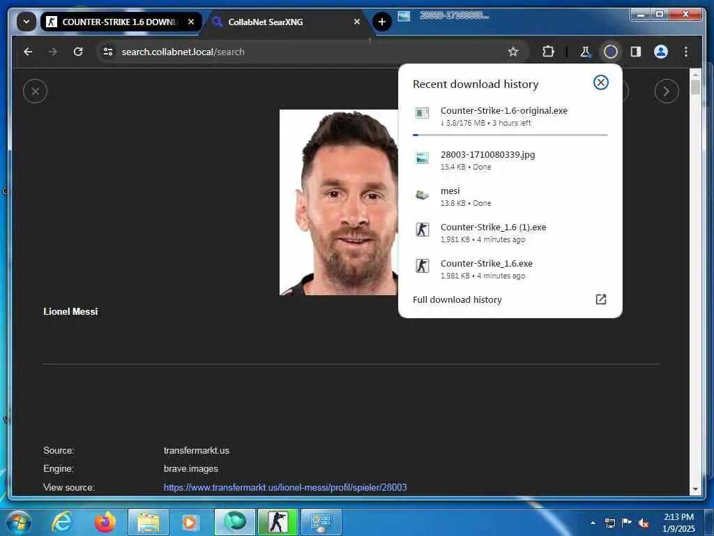Open Windows Media Player from taskbar
This screenshot has height=536, width=714.
click(190, 522)
